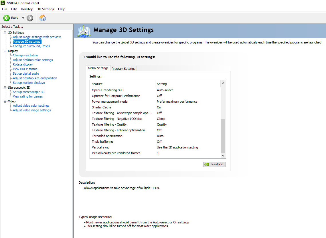Click the Manage 3D Settings header icon
The height and width of the screenshot is (238, 326).
coord(84,31)
